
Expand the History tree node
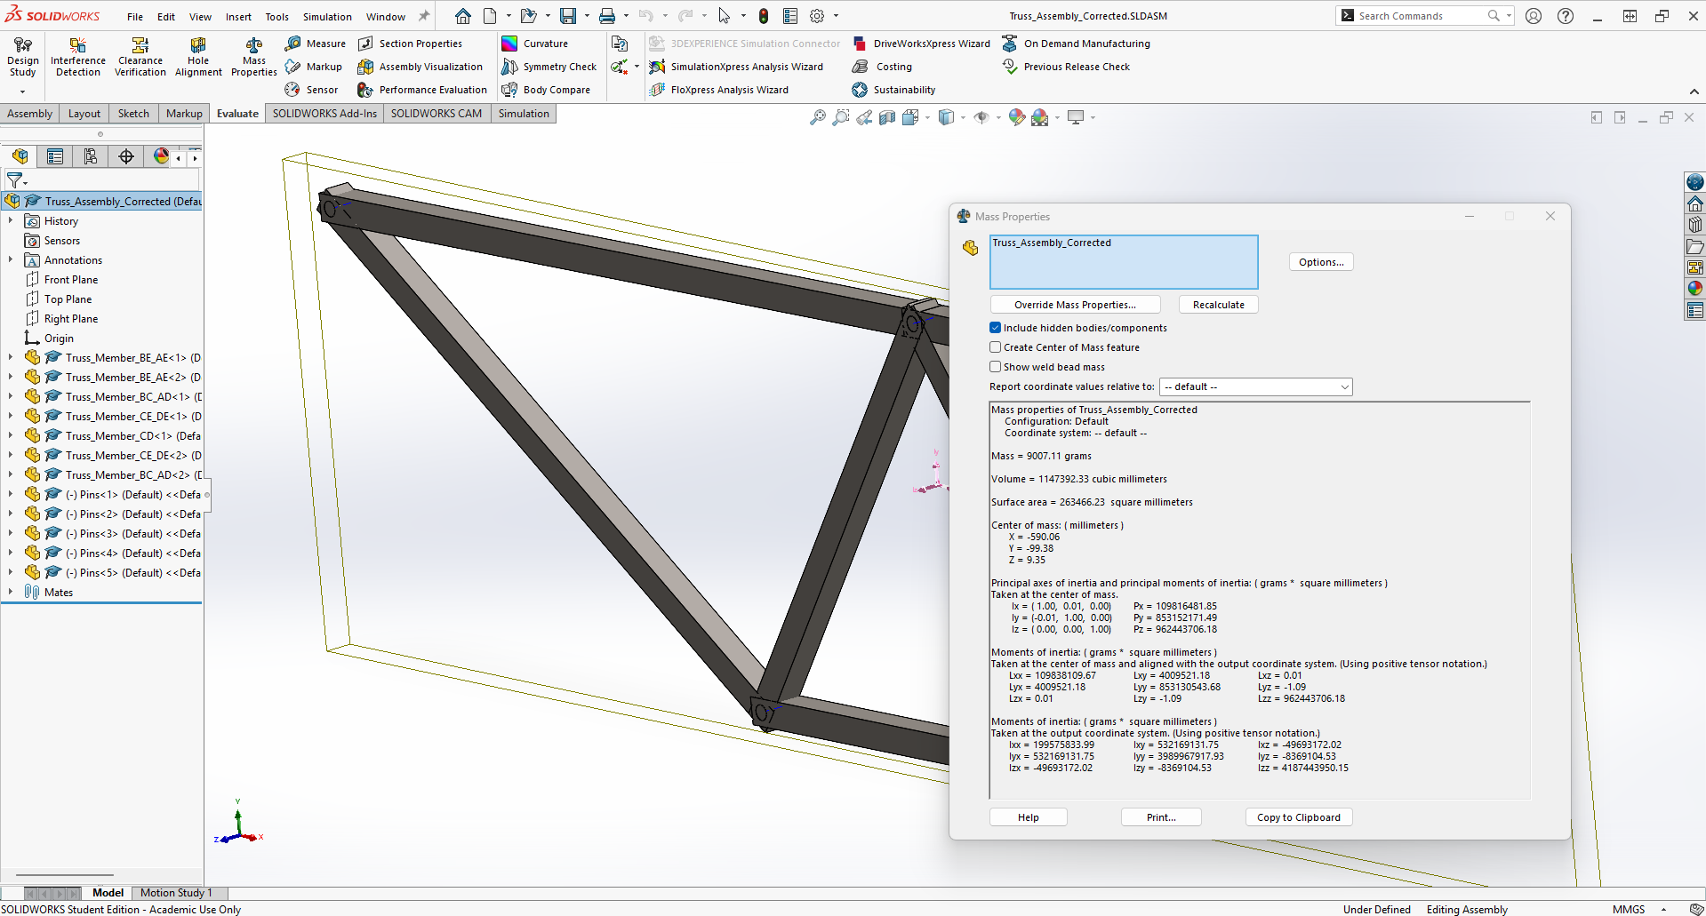pos(11,221)
